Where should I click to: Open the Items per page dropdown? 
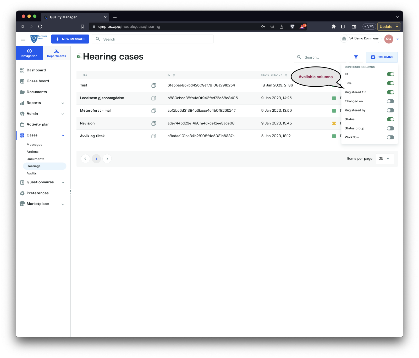[384, 159]
